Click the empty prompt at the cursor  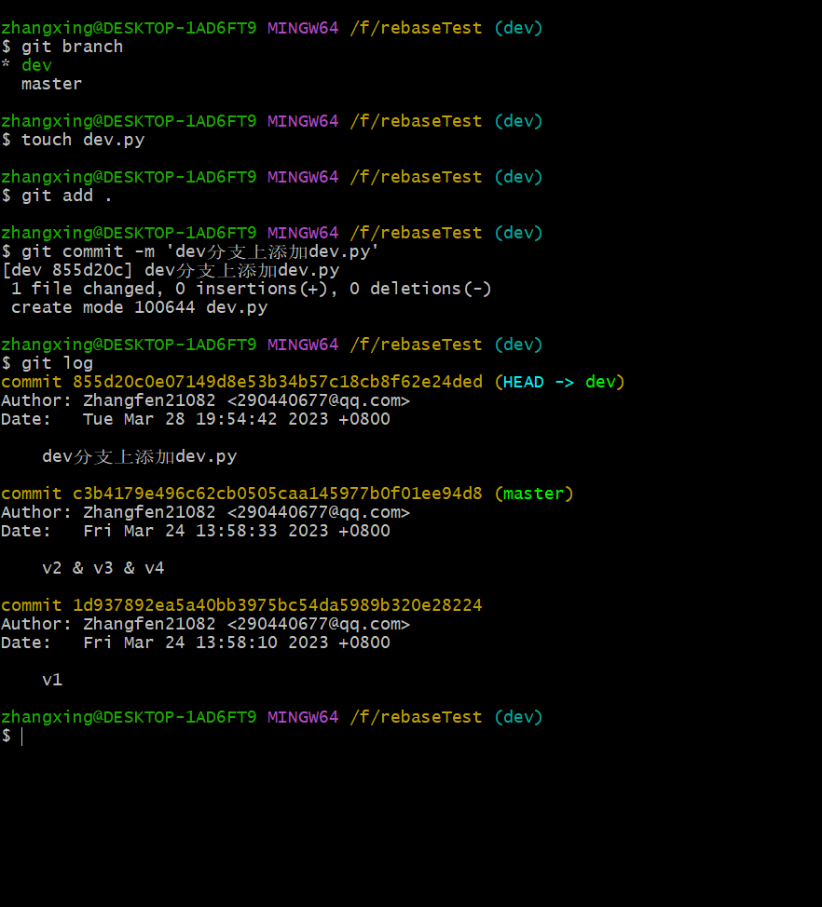tap(13, 736)
